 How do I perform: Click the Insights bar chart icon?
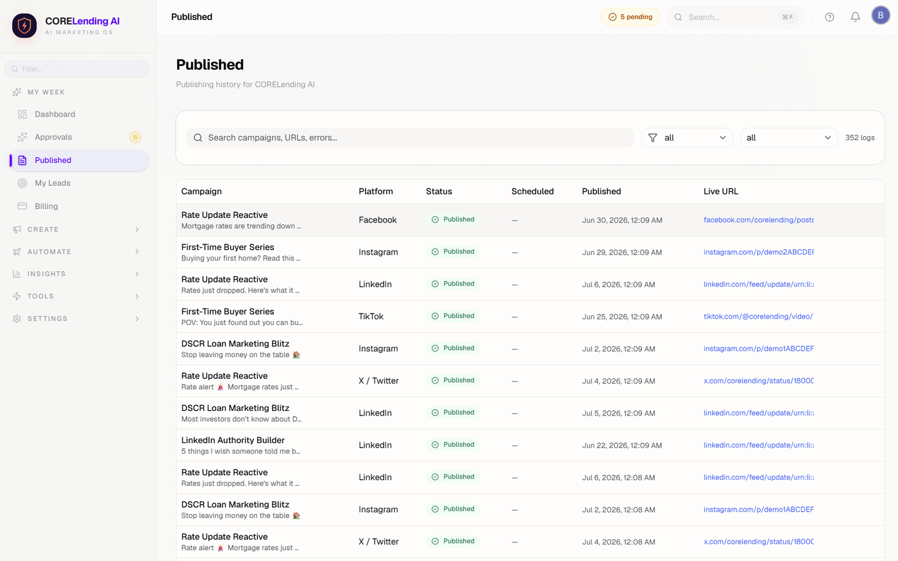pyautogui.click(x=17, y=274)
